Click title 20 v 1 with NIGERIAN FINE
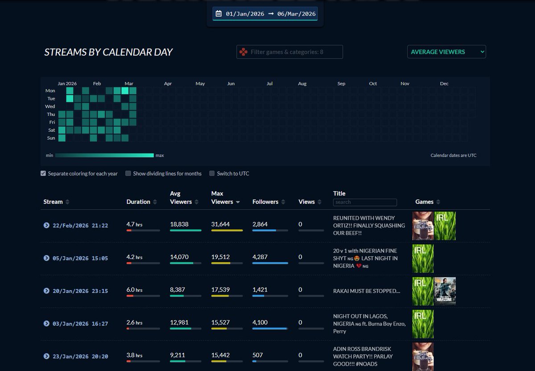 pos(365,258)
